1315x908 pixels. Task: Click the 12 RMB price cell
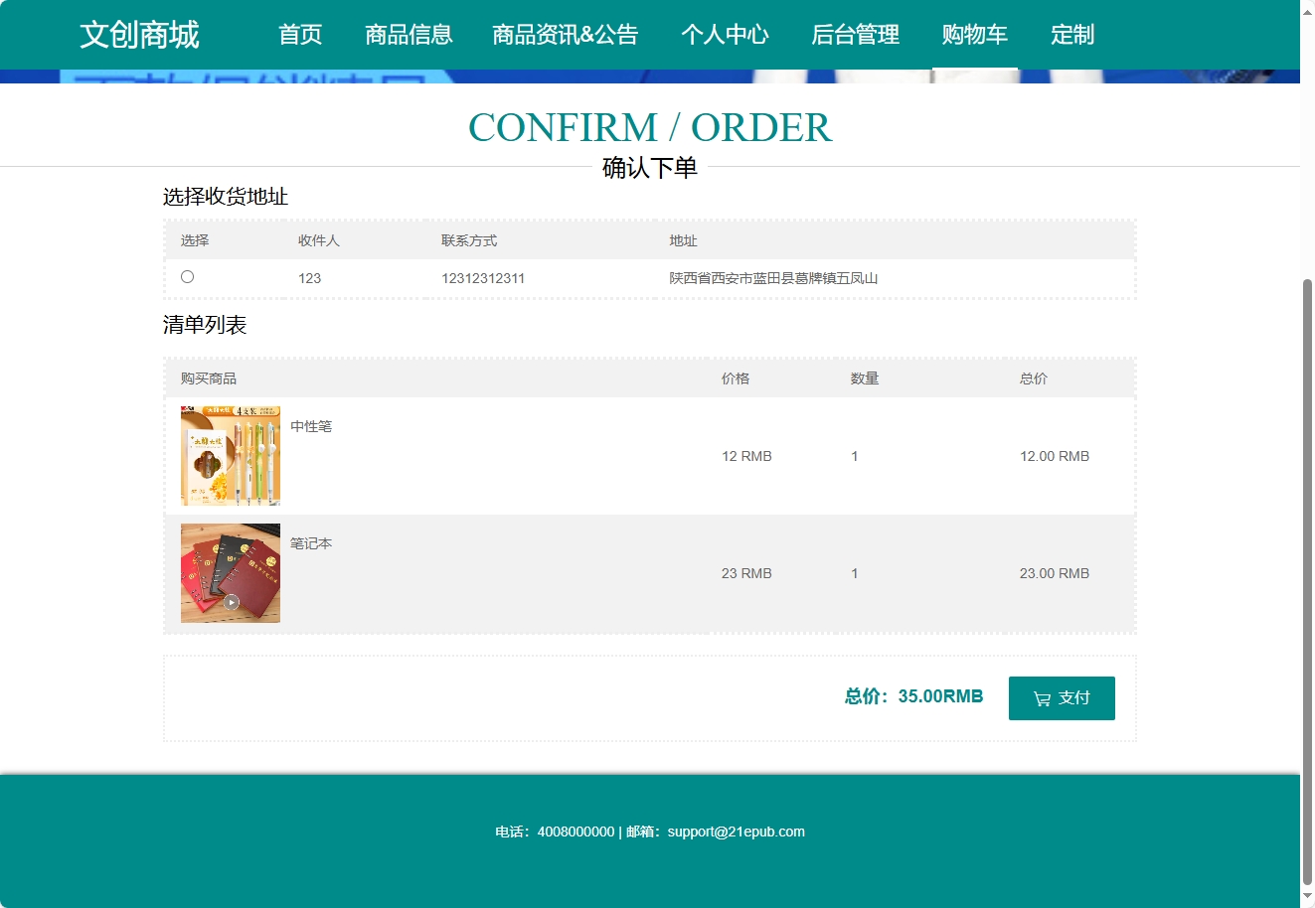pos(746,456)
